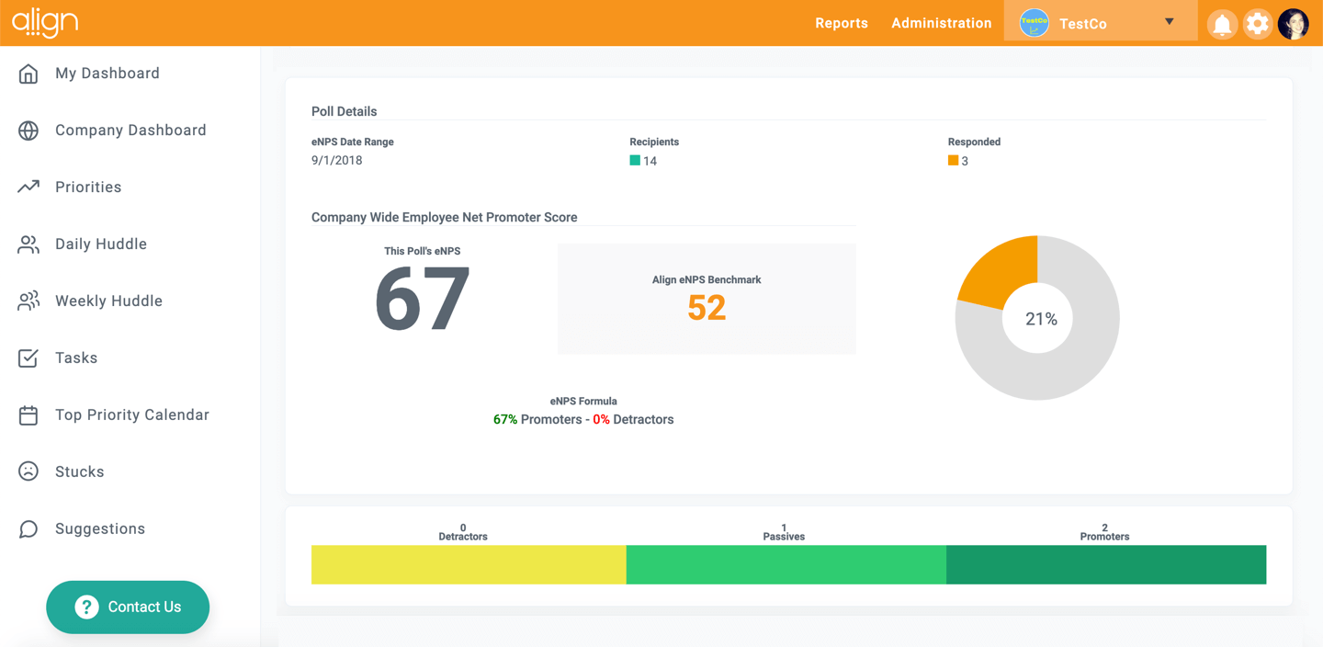Click the Company Dashboard globe icon
Screen dimensions: 1323x647
[x=28, y=131]
